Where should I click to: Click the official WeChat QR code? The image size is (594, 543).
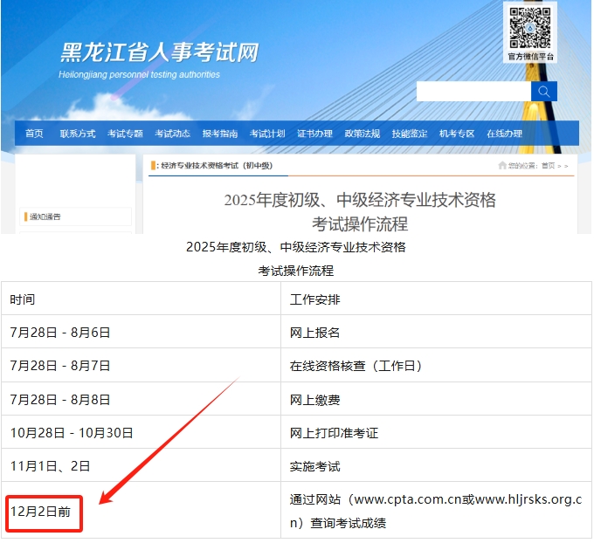[531, 27]
